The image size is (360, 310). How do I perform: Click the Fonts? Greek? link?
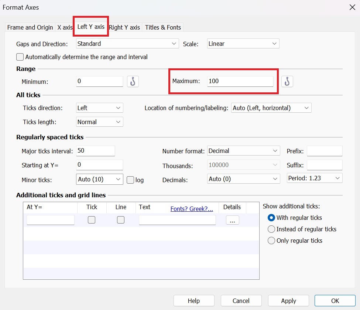pyautogui.click(x=192, y=209)
